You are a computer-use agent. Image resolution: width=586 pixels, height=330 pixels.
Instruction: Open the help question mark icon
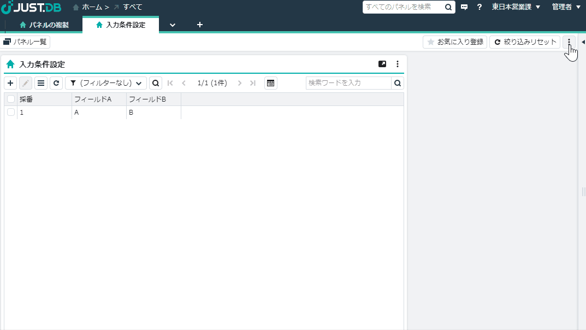click(x=479, y=7)
